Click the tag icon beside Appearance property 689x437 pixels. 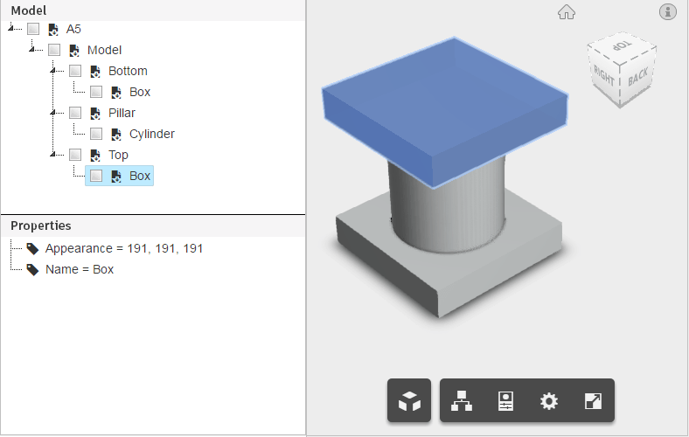[32, 249]
